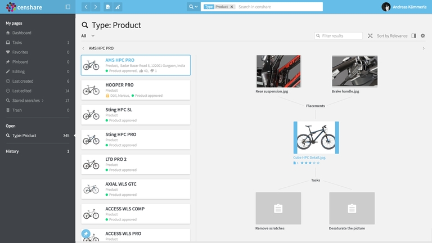This screenshot has width=432, height=243.
Task: Go back with the left arrow button
Action: click(x=86, y=7)
